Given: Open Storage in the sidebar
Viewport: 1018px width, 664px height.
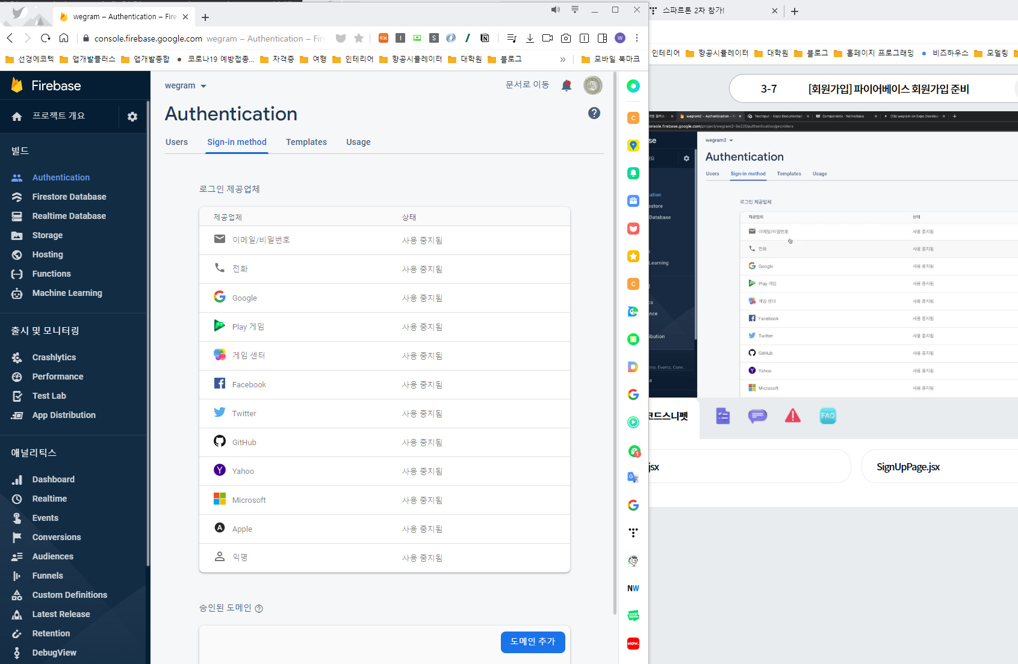Looking at the screenshot, I should click(48, 235).
